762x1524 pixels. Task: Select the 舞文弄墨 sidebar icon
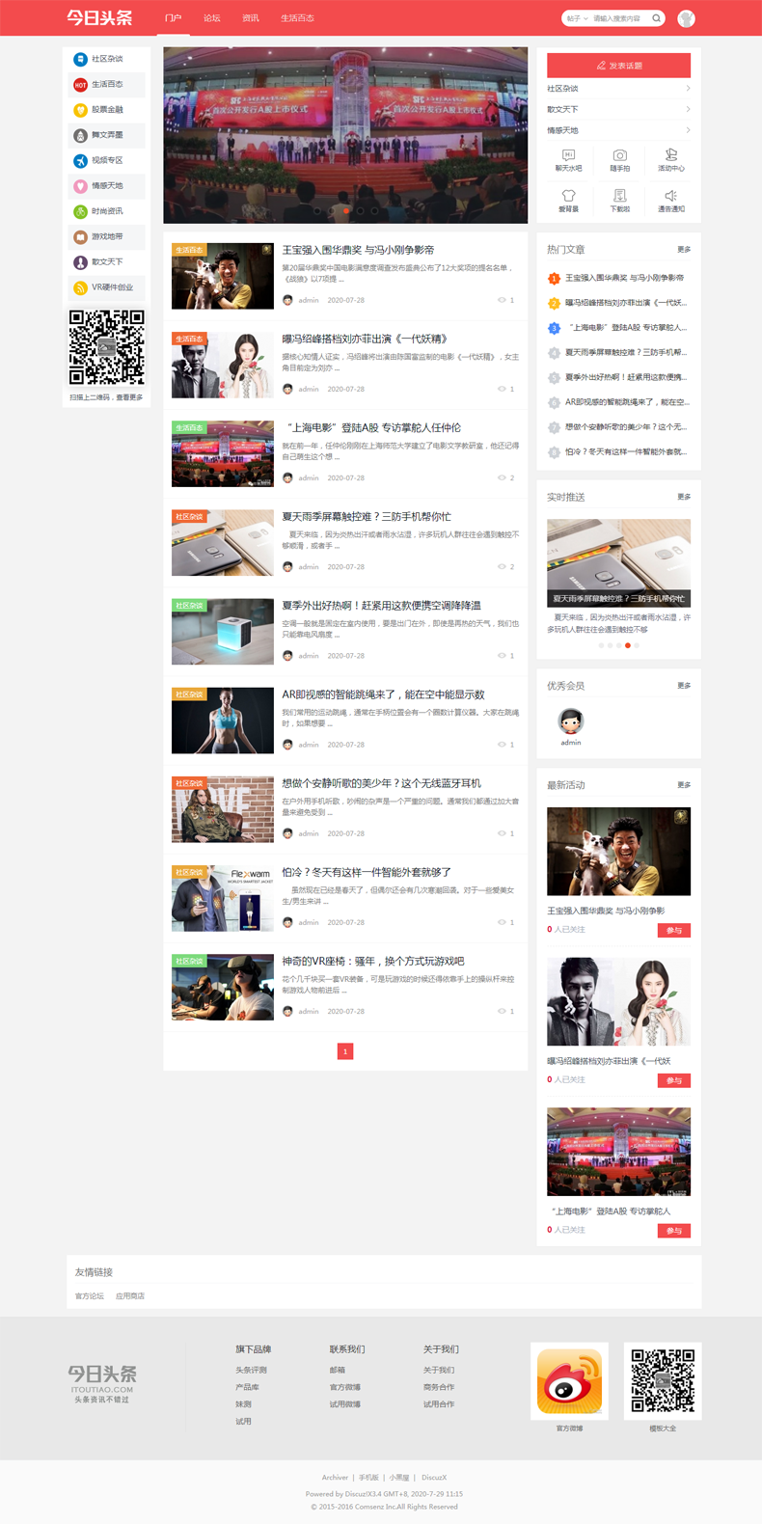coord(80,135)
